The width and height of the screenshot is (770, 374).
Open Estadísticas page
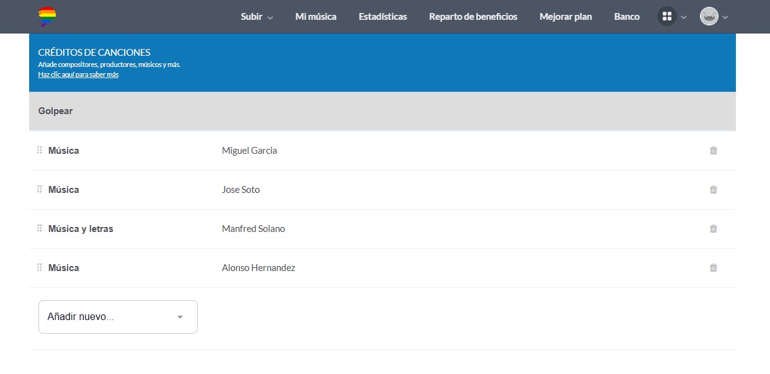click(383, 17)
